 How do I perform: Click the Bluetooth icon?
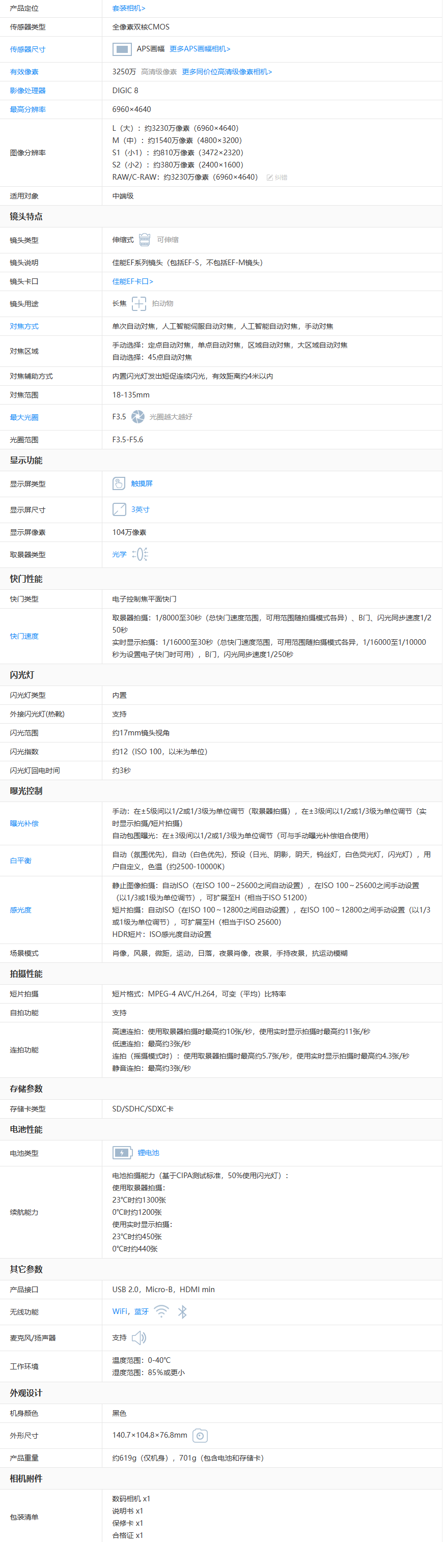pos(183,1311)
